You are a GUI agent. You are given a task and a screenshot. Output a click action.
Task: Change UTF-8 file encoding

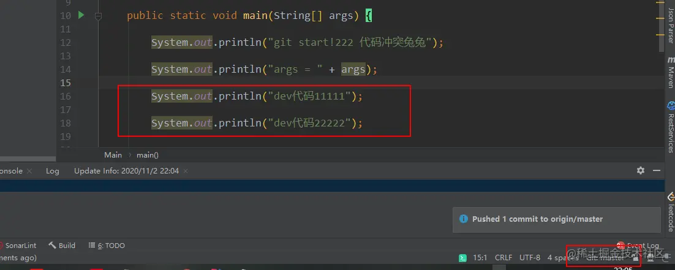tap(530, 258)
